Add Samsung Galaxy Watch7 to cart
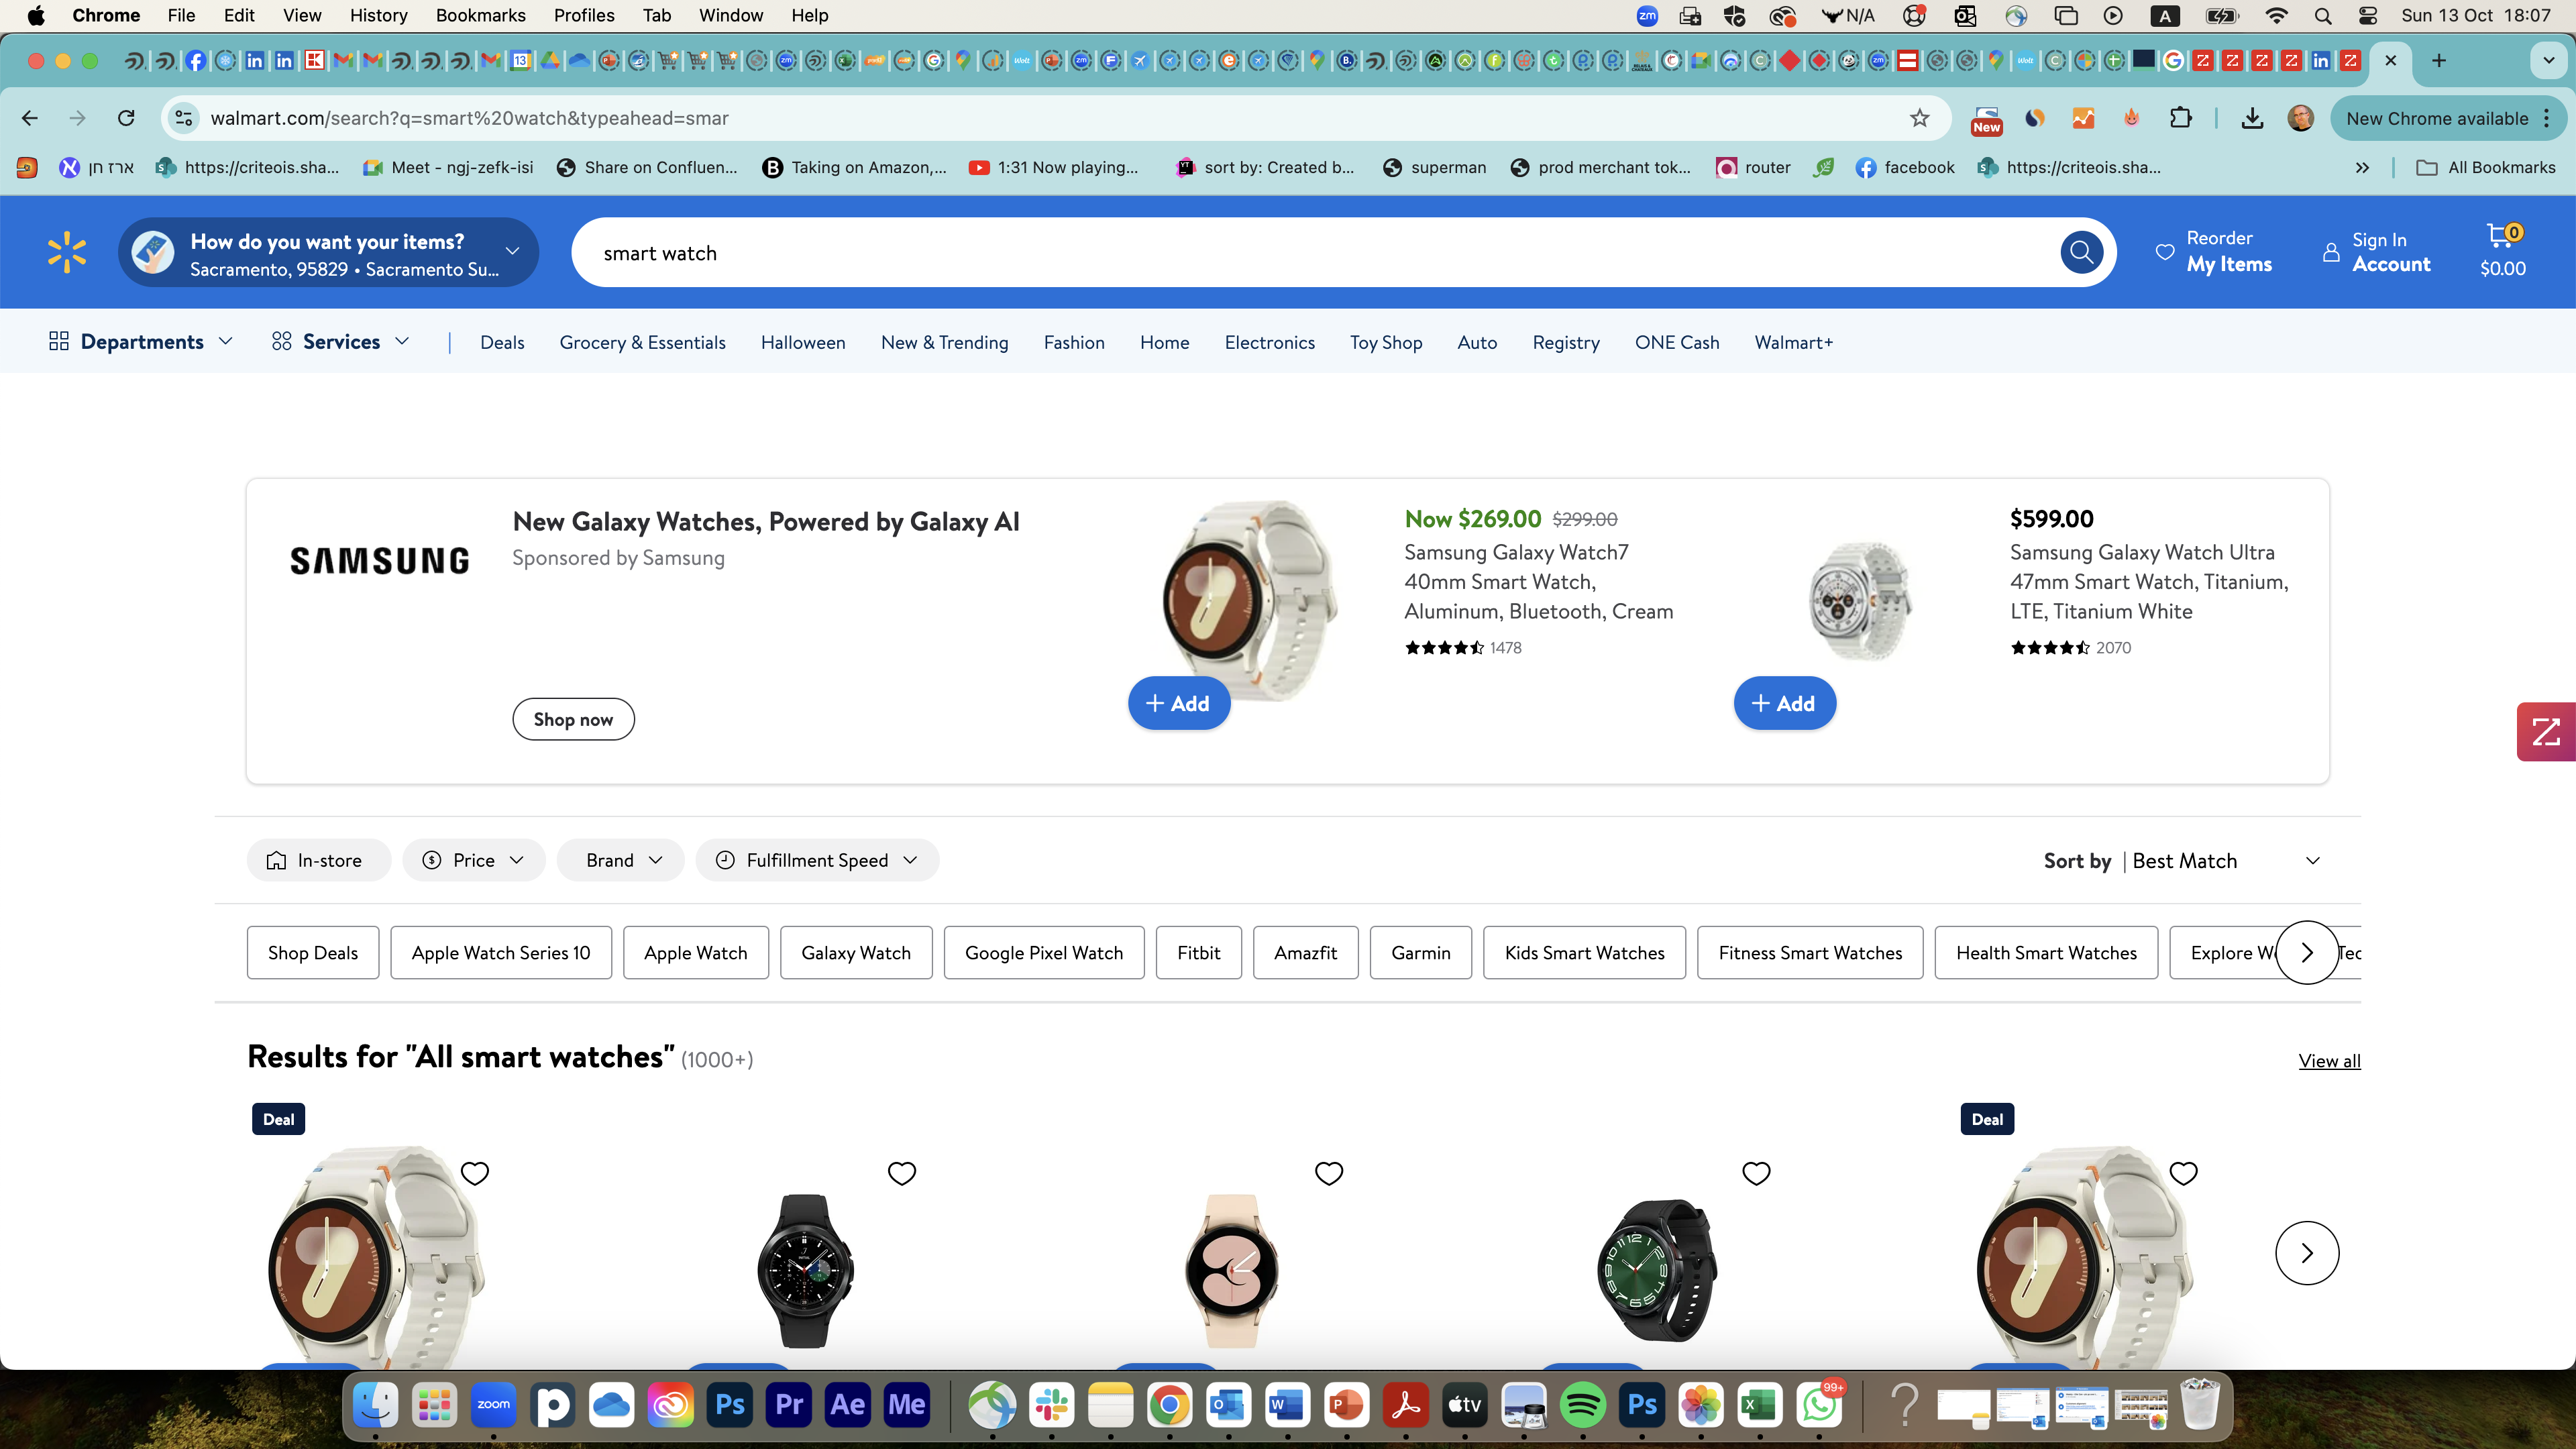Image resolution: width=2576 pixels, height=1449 pixels. 1179,703
